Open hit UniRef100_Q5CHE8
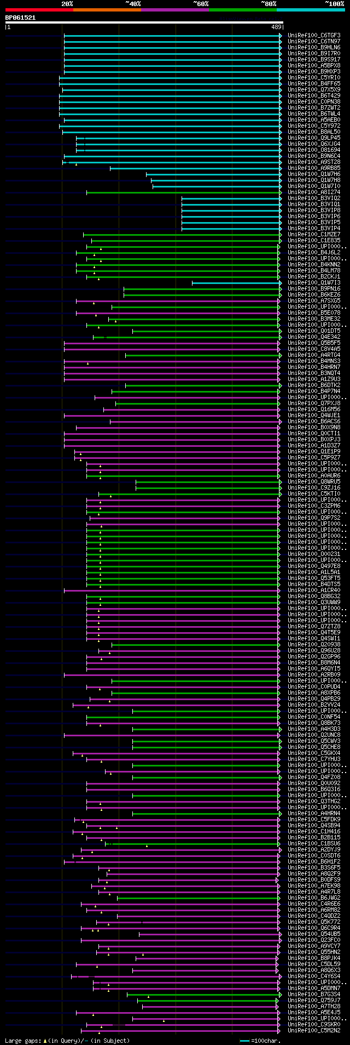The height and width of the screenshot is (1045, 350). (x=314, y=747)
